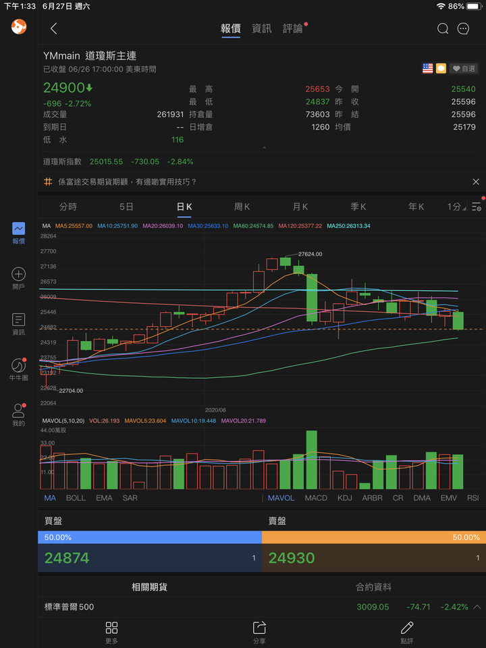This screenshot has height=648, width=486.
Task: Select the KDJ sub-indicator
Action: [x=345, y=498]
